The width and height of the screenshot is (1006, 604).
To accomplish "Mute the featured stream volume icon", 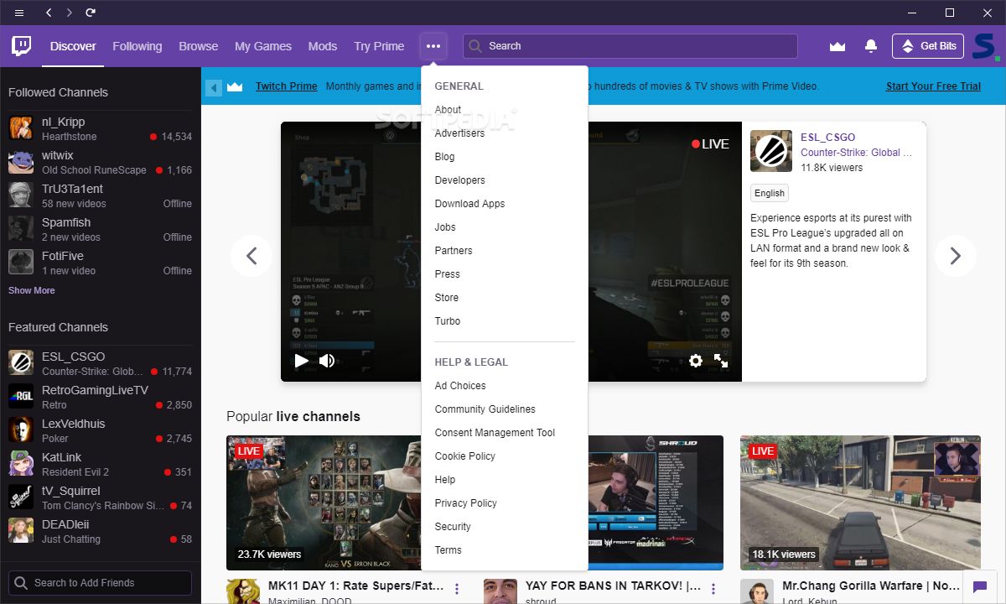I will (327, 361).
